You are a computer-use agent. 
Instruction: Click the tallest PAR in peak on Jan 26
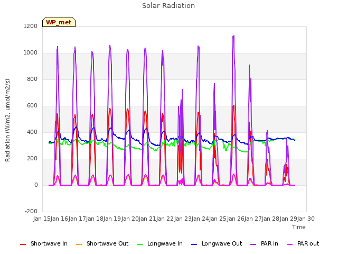[233, 36]
